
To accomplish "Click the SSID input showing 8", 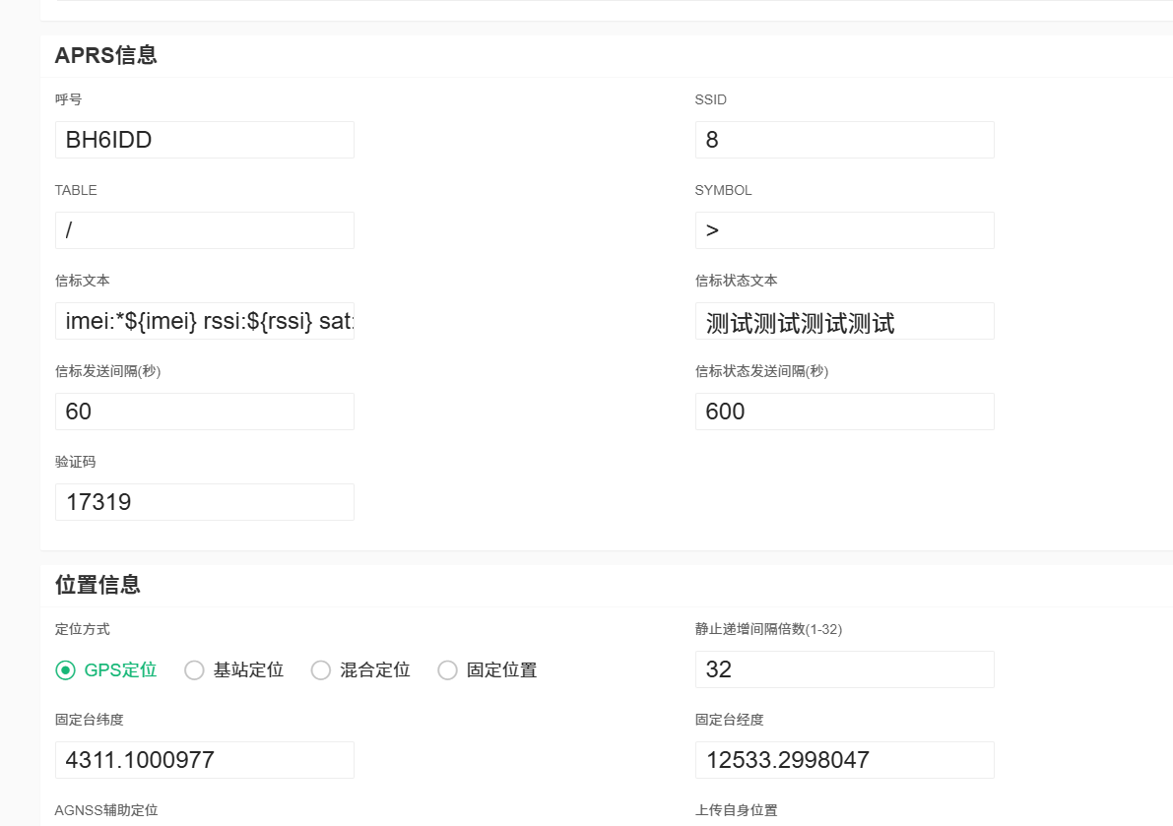I will (x=843, y=139).
